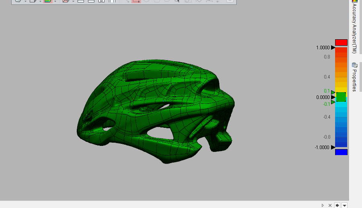Click the -1.0000 minimum value label
This screenshot has height=208, width=362.
click(322, 147)
